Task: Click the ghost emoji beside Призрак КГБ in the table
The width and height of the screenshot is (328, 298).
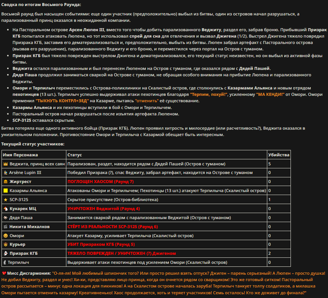Action: [6, 254]
